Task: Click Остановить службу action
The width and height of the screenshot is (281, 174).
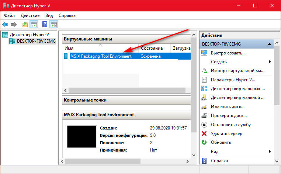Action: 231,125
